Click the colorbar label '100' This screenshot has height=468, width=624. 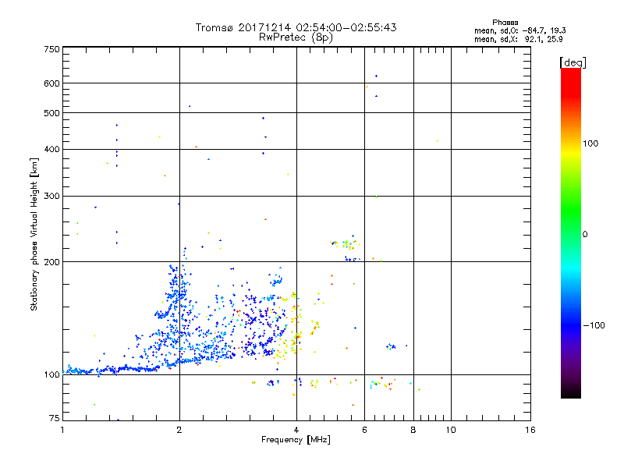click(x=590, y=144)
